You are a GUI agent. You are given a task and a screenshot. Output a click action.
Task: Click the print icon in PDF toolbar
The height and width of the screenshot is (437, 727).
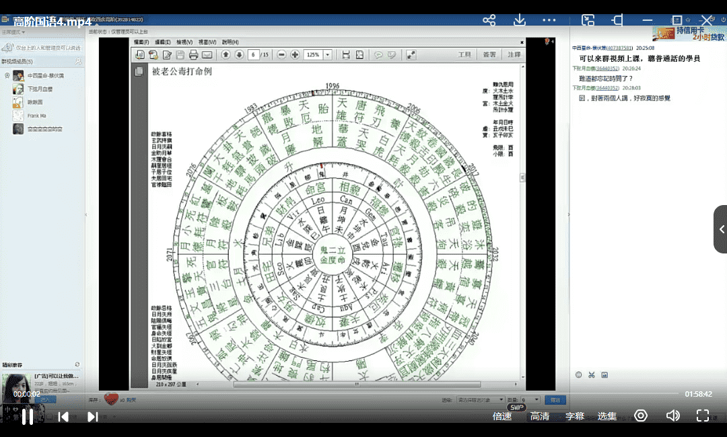193,54
